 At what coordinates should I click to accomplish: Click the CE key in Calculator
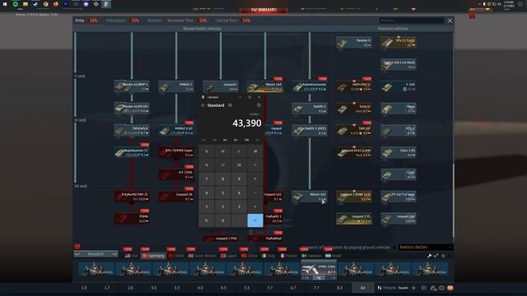click(x=223, y=151)
